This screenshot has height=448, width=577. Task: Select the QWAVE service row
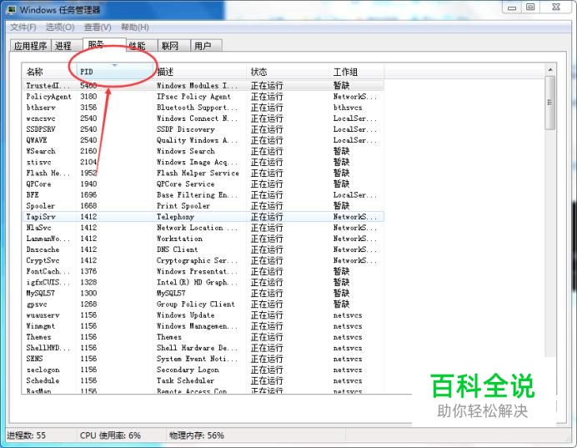tap(203, 140)
